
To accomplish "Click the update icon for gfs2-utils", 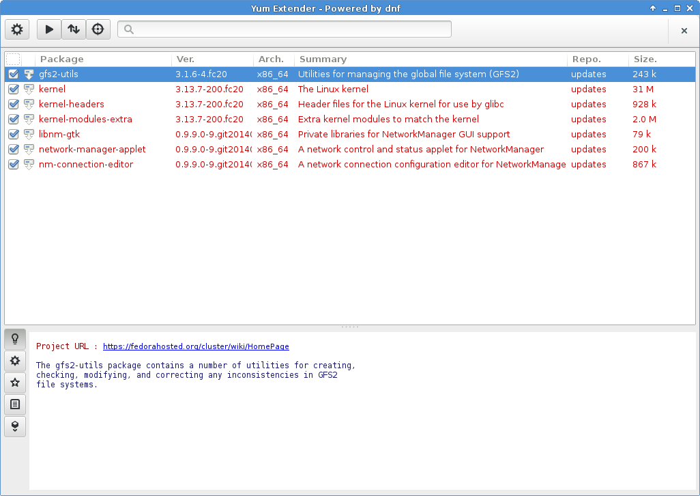I will [29, 74].
